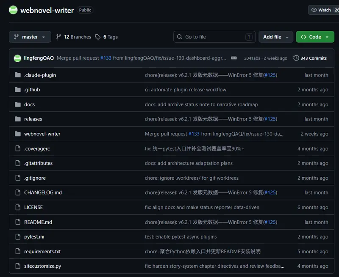Viewport: 339px width, 277px height.
Task: Open the .gitattributes file
Action: tap(38, 163)
